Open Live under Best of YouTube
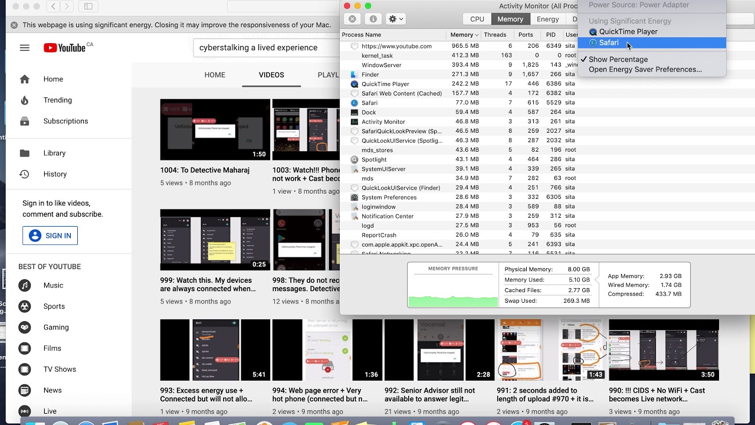The height and width of the screenshot is (425, 755). tap(50, 411)
